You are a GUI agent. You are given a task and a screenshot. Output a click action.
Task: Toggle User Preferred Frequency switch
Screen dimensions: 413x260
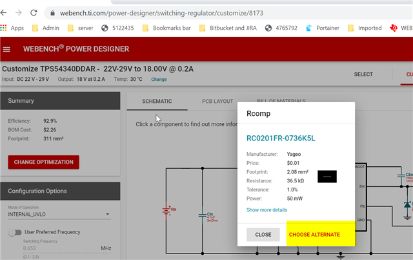pos(15,232)
